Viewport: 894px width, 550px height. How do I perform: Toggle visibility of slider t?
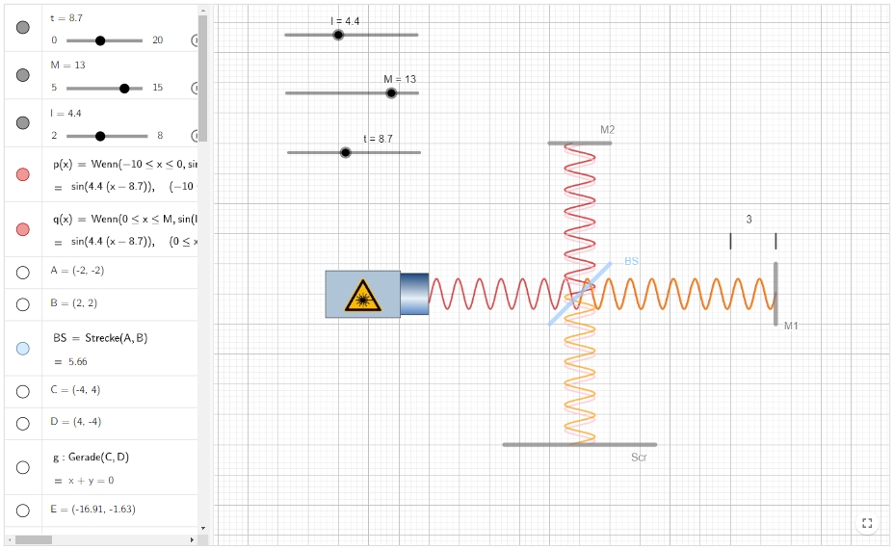pyautogui.click(x=23, y=27)
